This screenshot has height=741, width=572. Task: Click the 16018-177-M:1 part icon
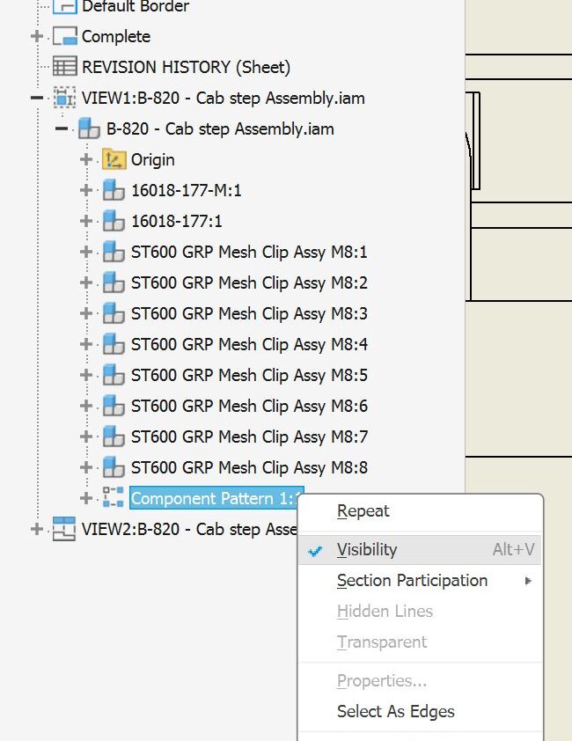coord(114,190)
